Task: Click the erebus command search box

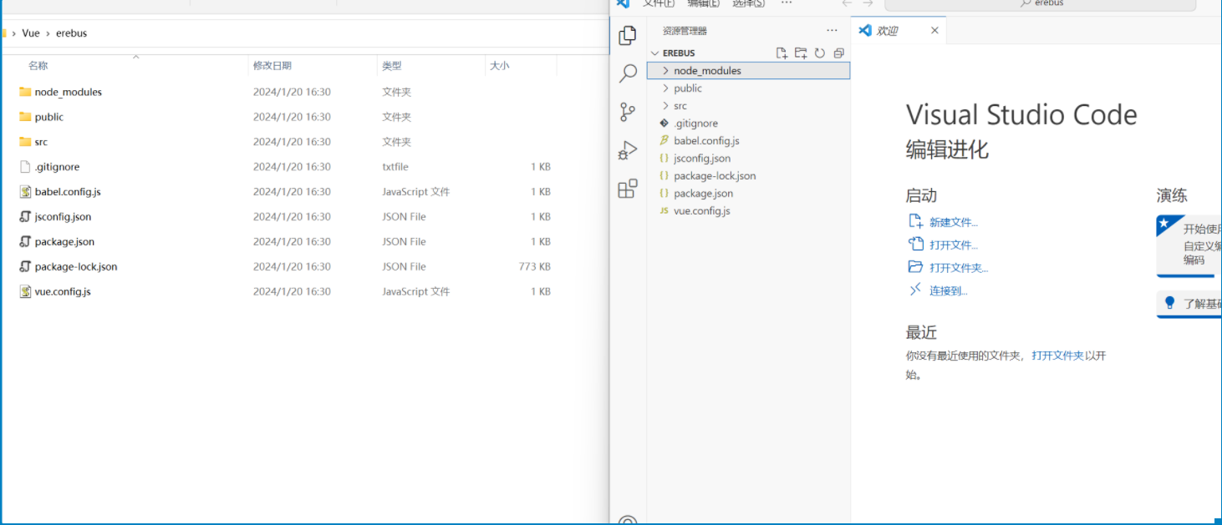Action: coord(1041,4)
